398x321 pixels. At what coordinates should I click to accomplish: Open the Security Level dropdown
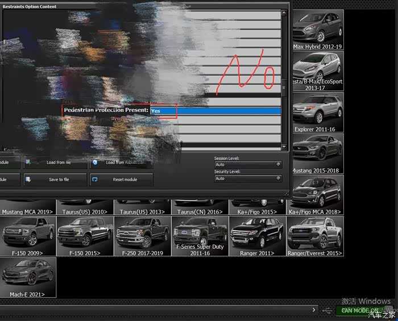click(248, 178)
